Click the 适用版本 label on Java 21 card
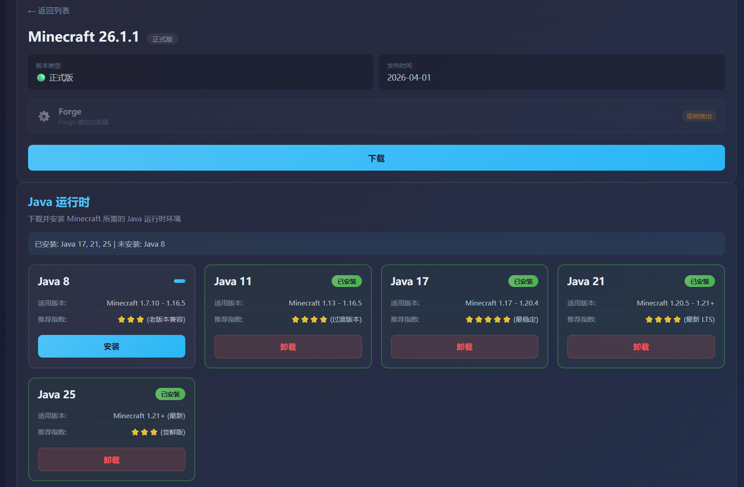This screenshot has height=487, width=744. click(x=582, y=303)
